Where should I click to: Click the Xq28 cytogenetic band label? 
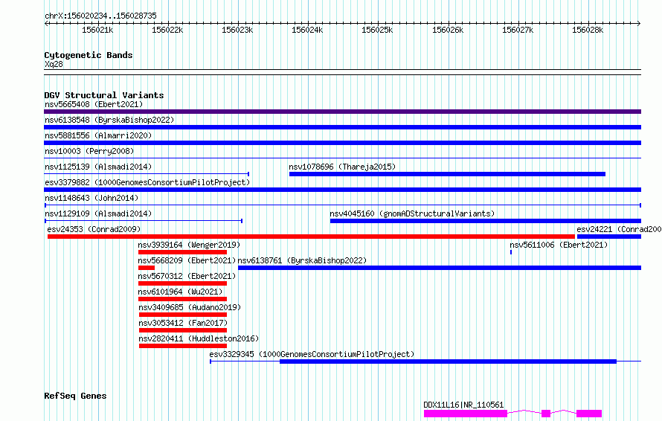click(54, 64)
